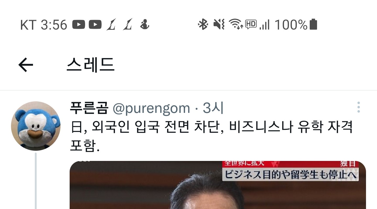The image size is (377, 209).
Task: Tap the first YouTube notification icon
Action: pos(79,25)
